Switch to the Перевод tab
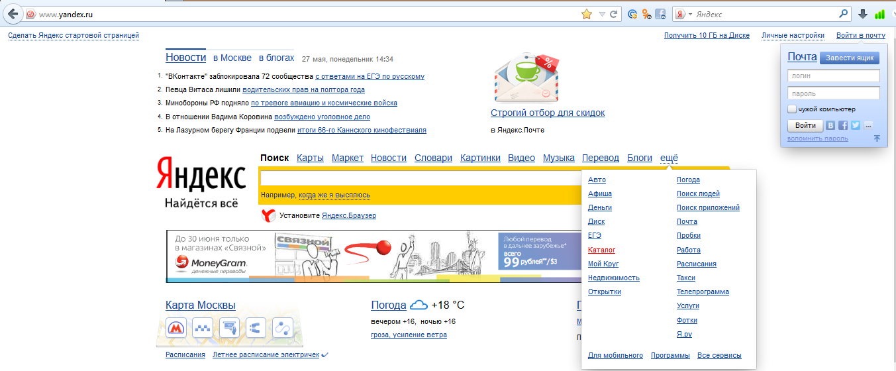 click(x=601, y=158)
